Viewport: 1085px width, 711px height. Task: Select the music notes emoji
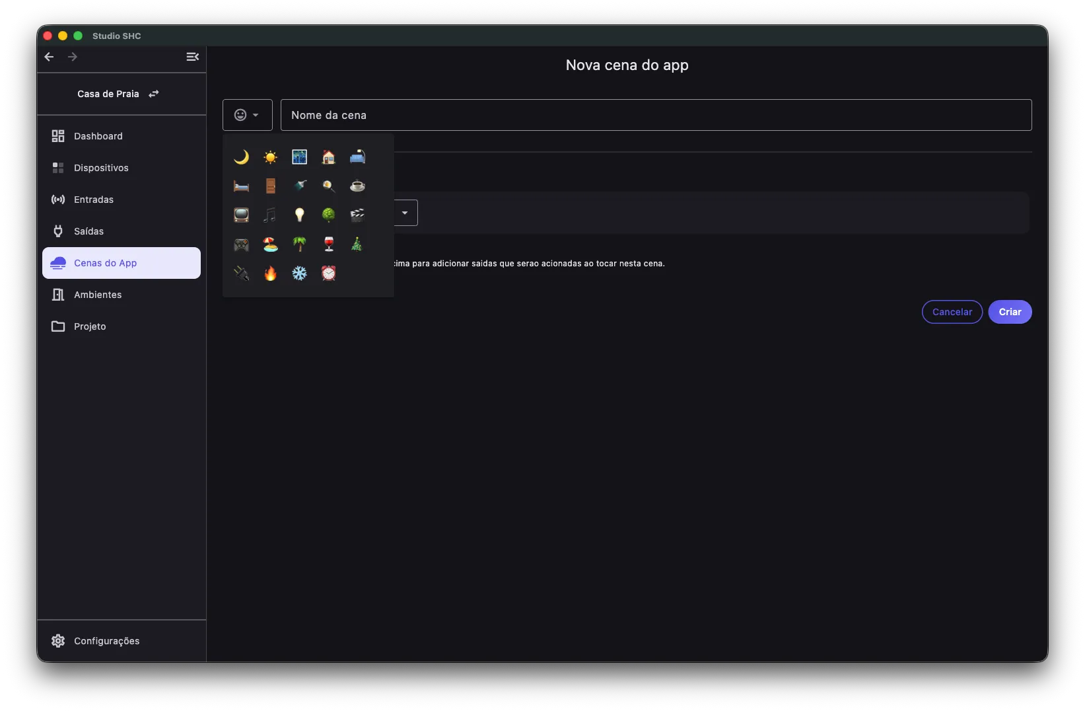(270, 215)
